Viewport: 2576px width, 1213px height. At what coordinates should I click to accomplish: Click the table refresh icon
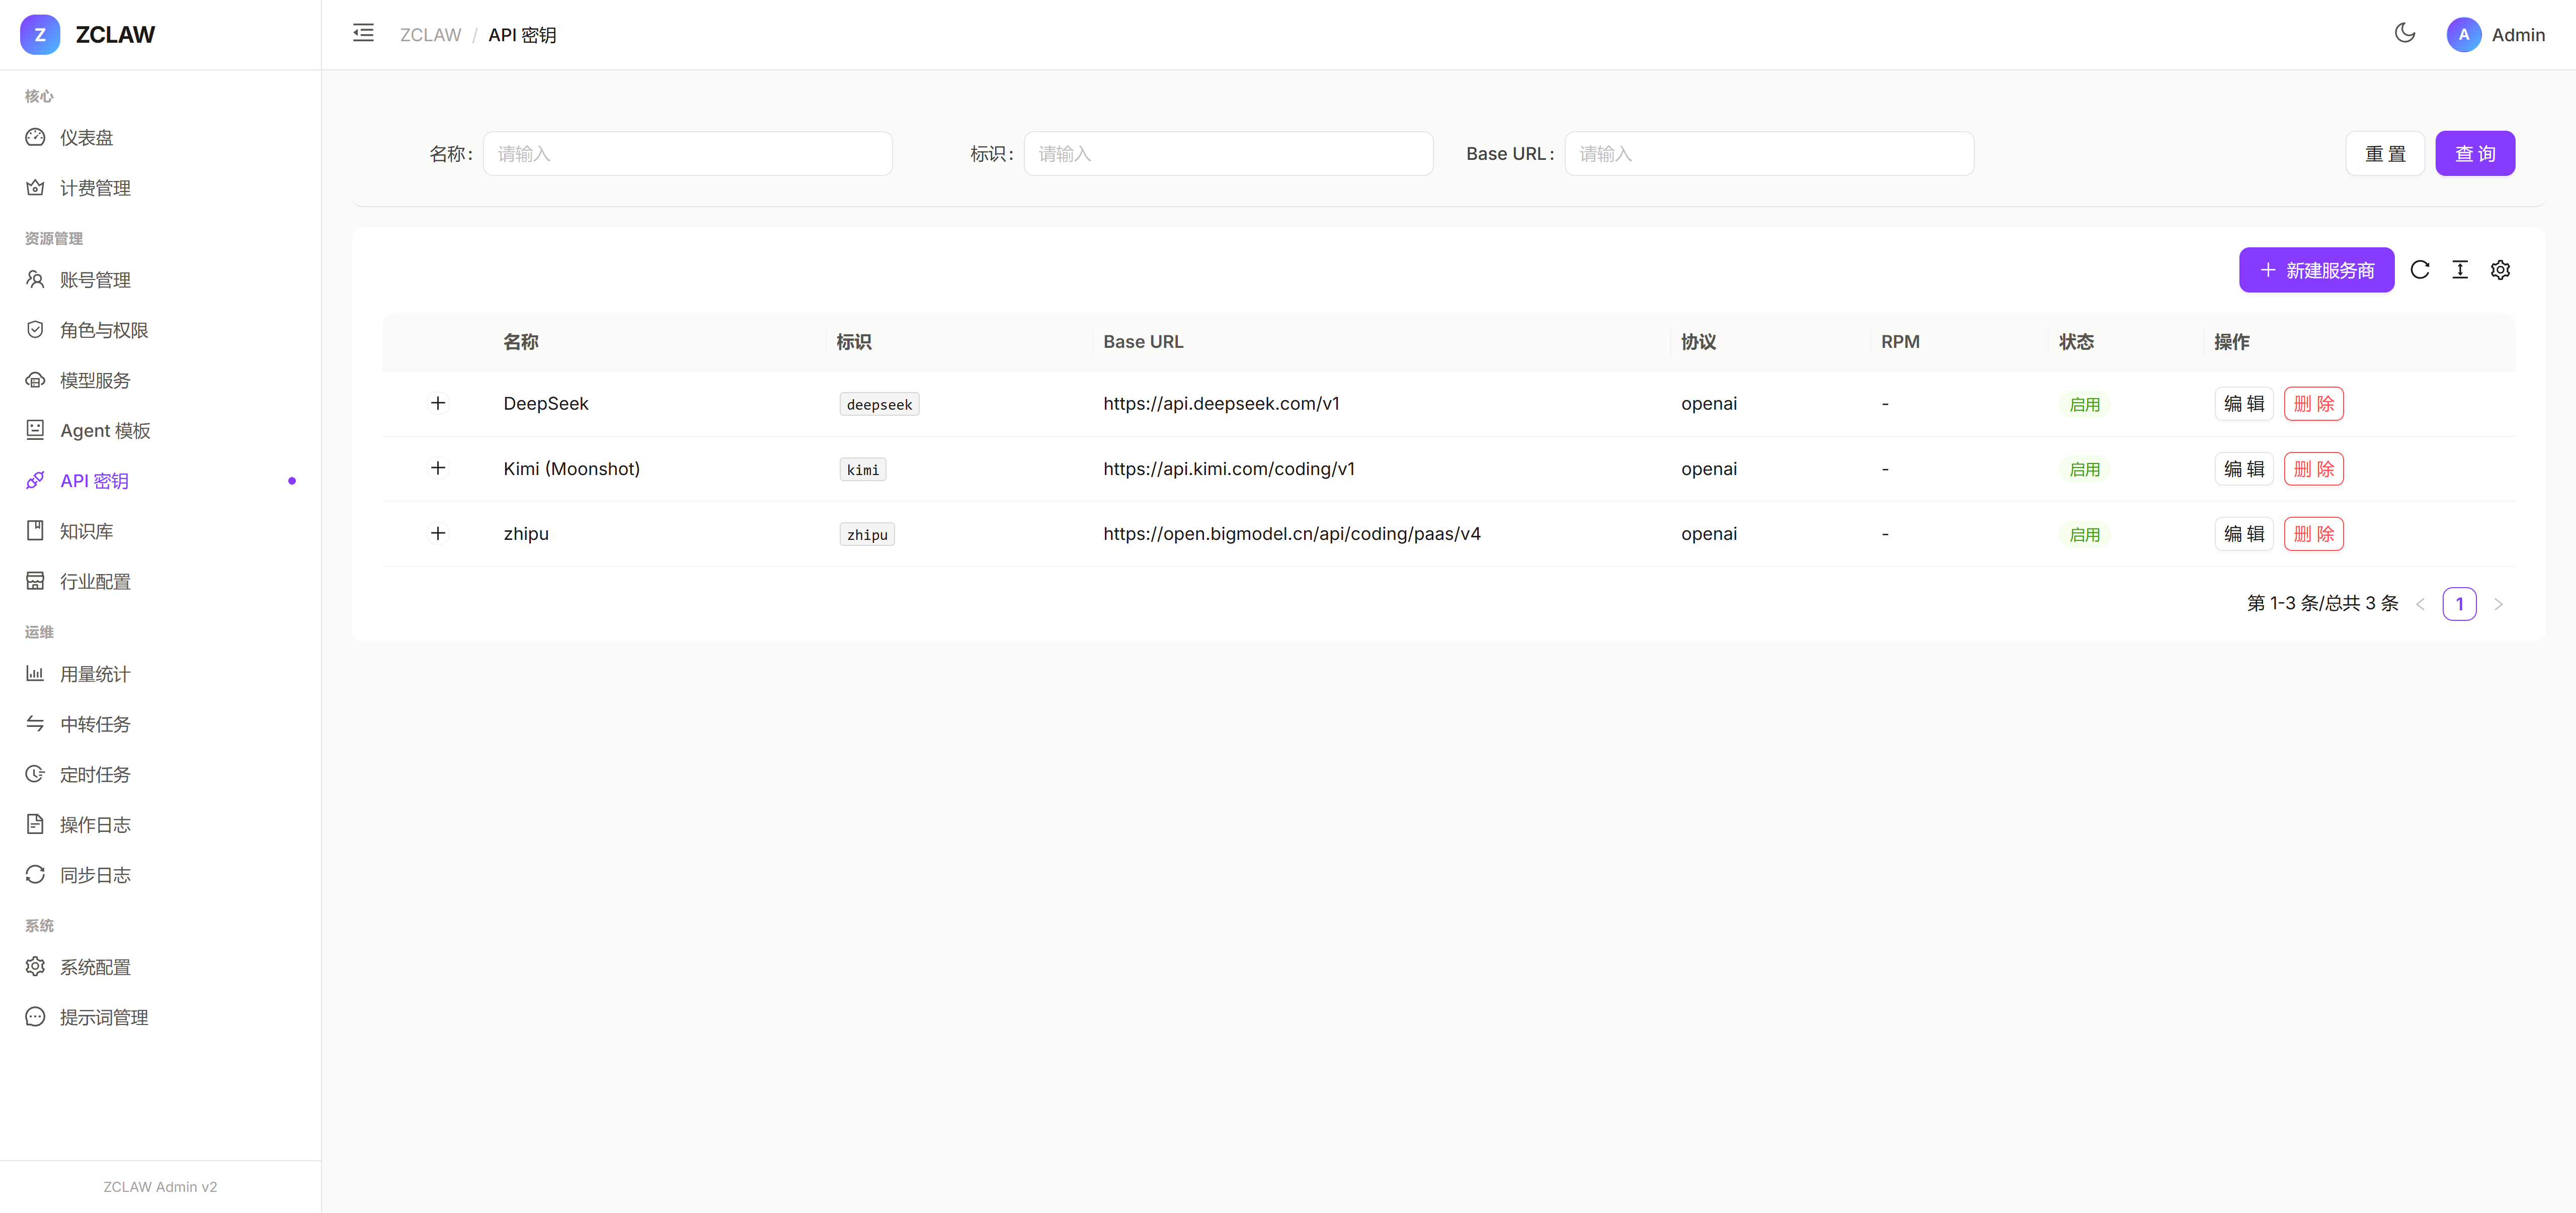[2420, 270]
